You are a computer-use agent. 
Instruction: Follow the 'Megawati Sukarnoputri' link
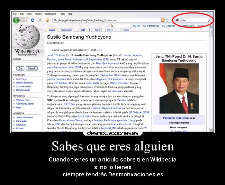(109, 79)
